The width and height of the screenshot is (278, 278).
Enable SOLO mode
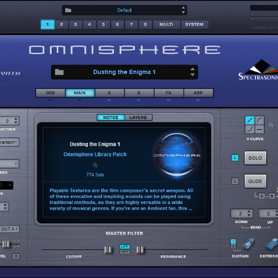[x=255, y=158]
